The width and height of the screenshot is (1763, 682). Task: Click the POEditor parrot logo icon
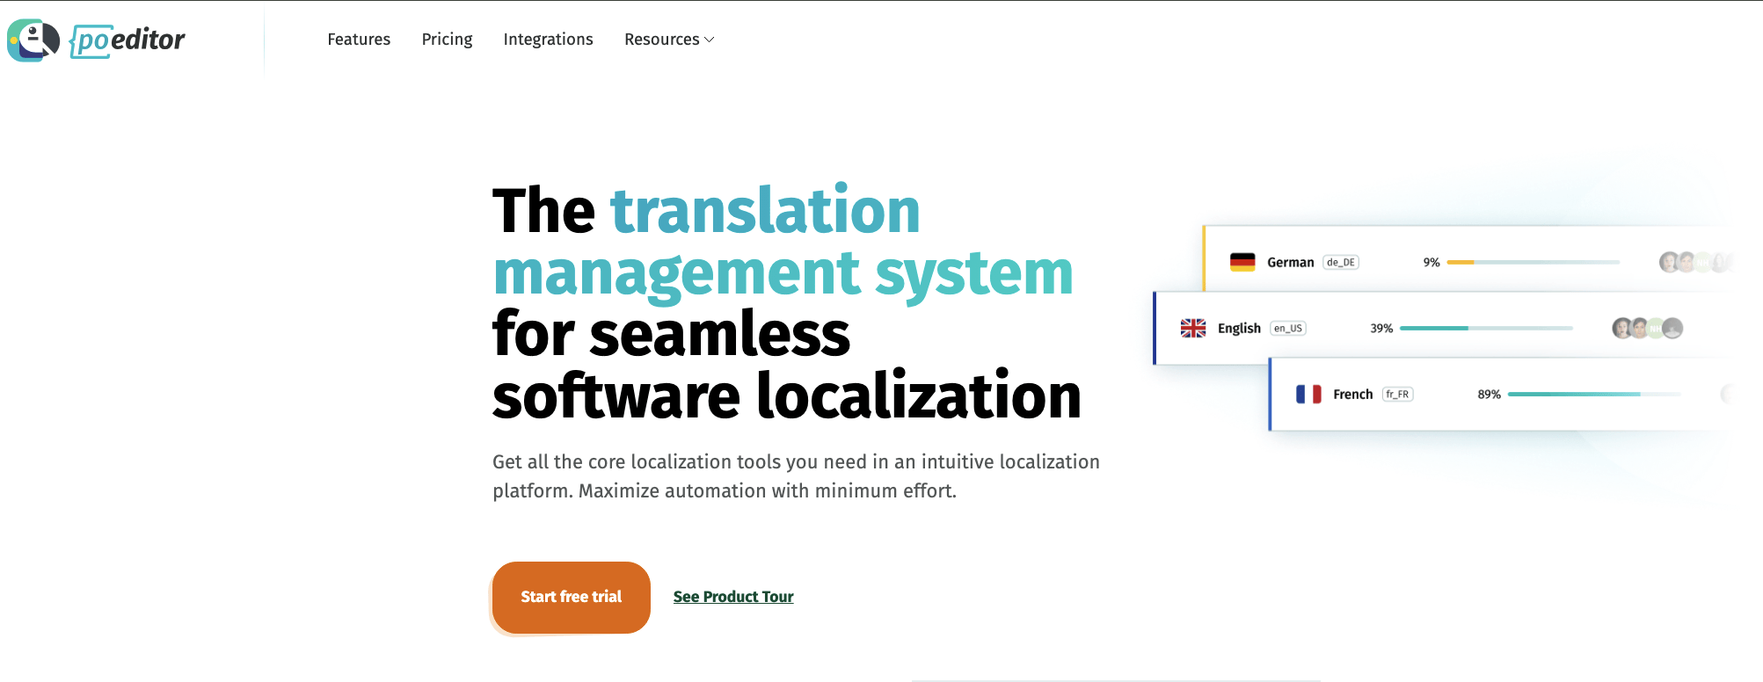pyautogui.click(x=33, y=40)
